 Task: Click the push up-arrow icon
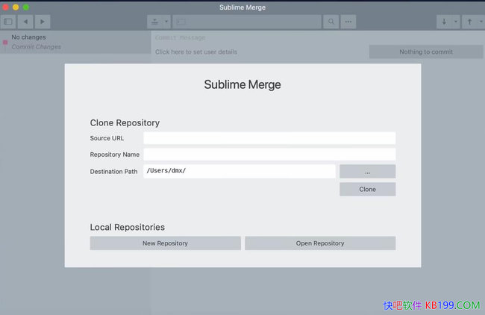coord(469,22)
